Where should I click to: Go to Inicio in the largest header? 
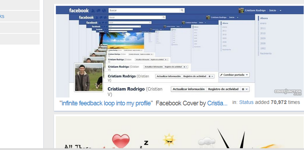pos(272,10)
